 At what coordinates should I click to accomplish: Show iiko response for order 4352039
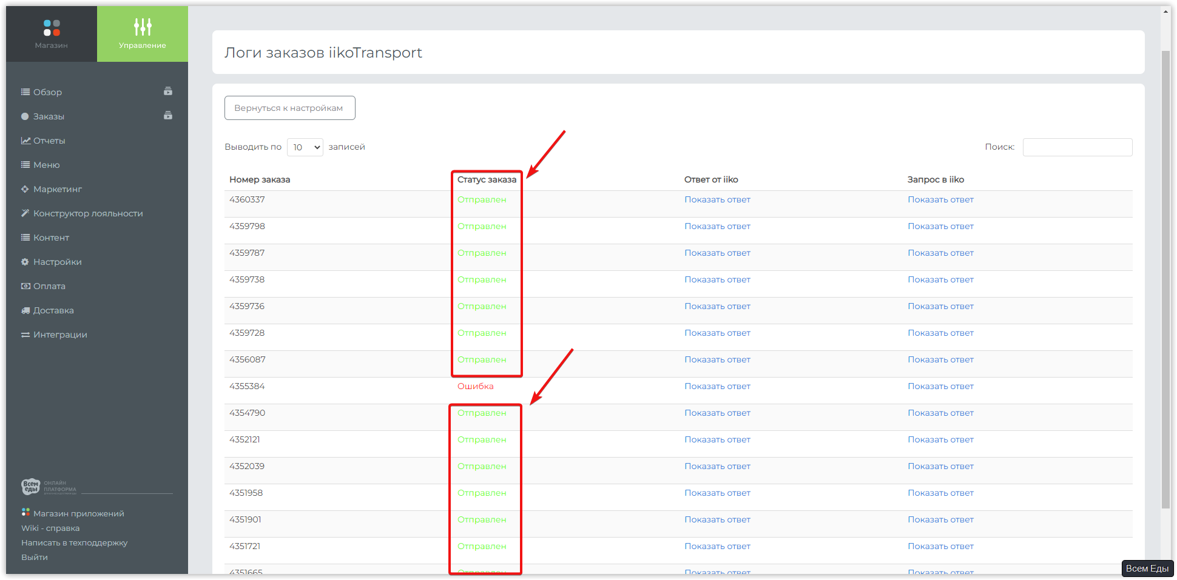click(x=717, y=466)
